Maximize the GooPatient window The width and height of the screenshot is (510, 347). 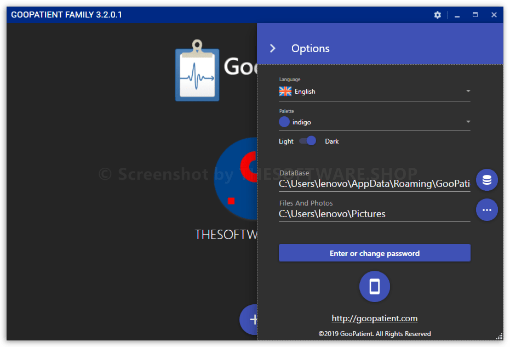click(475, 15)
